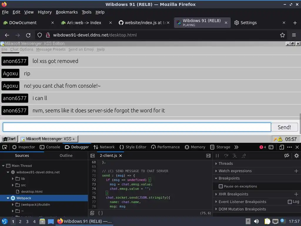Open the Inspector panel
Viewport: 301px width, 226px height.
24,147
